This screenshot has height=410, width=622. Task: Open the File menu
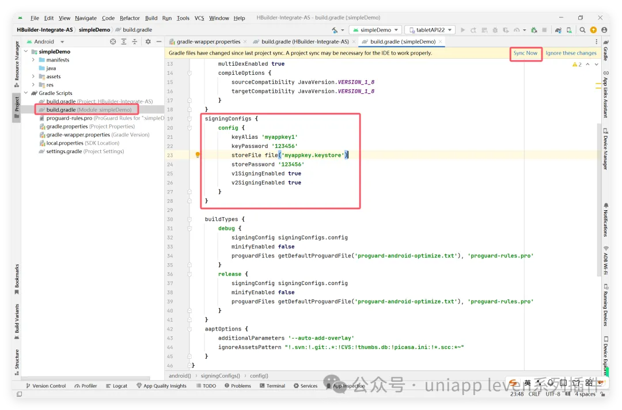click(35, 18)
